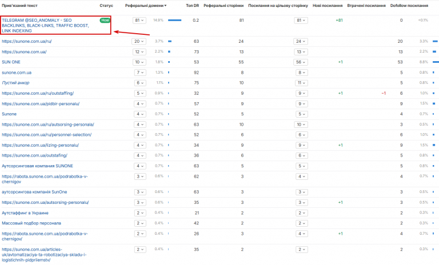
Task: Open the sunone.com.ua anchor link
Action: pyautogui.click(x=17, y=73)
